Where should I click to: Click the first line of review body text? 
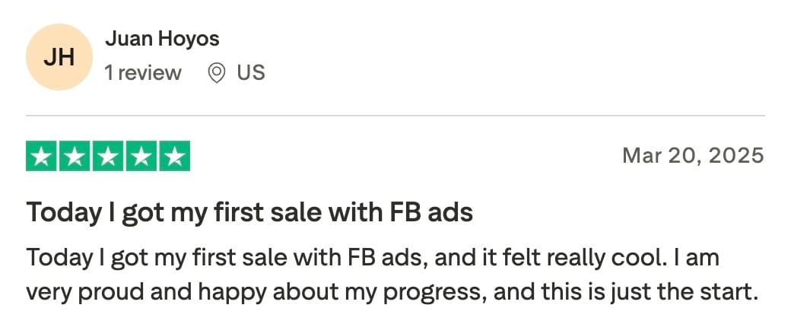(x=372, y=259)
